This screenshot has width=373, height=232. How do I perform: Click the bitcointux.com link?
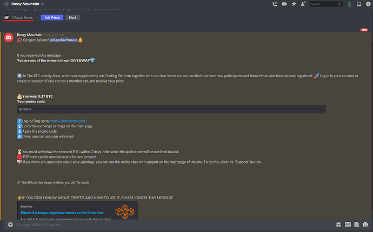pyautogui.click(x=68, y=121)
